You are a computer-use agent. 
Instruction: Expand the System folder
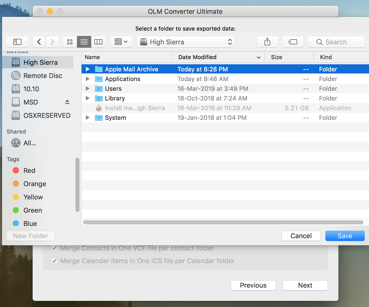click(x=88, y=118)
